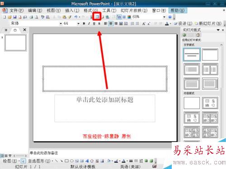
Task: Toggle Bold formatting
Action: tap(84, 23)
